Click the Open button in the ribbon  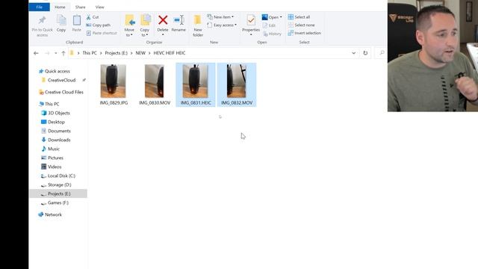click(x=272, y=17)
